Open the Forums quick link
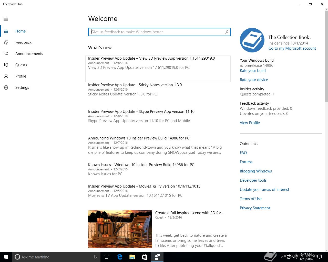Viewport: 328px width, 262px height. (246, 162)
